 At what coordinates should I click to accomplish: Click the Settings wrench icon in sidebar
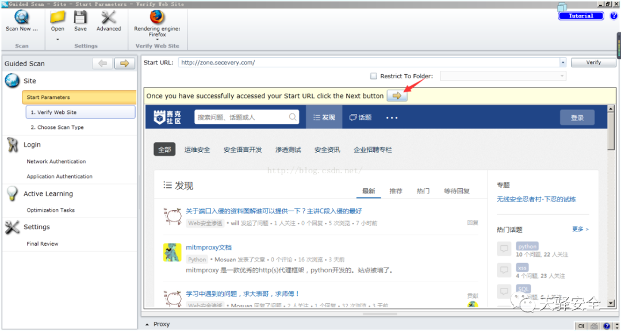[12, 227]
